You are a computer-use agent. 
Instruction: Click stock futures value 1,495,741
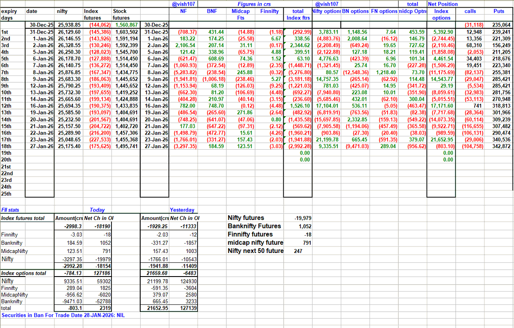click(126, 146)
